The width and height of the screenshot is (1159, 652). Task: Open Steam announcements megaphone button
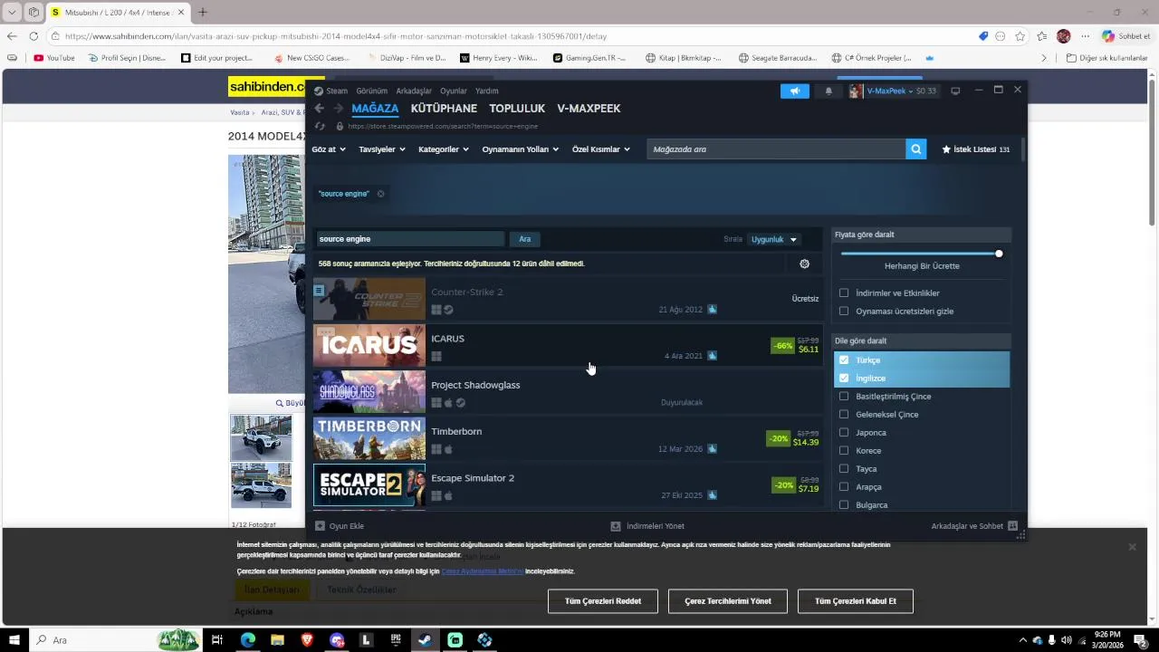795,91
